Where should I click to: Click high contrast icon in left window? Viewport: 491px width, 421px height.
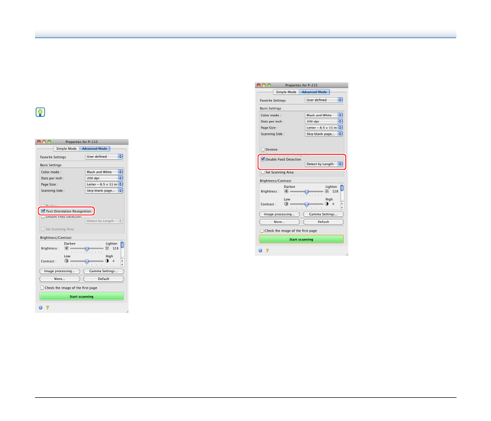coord(107,260)
